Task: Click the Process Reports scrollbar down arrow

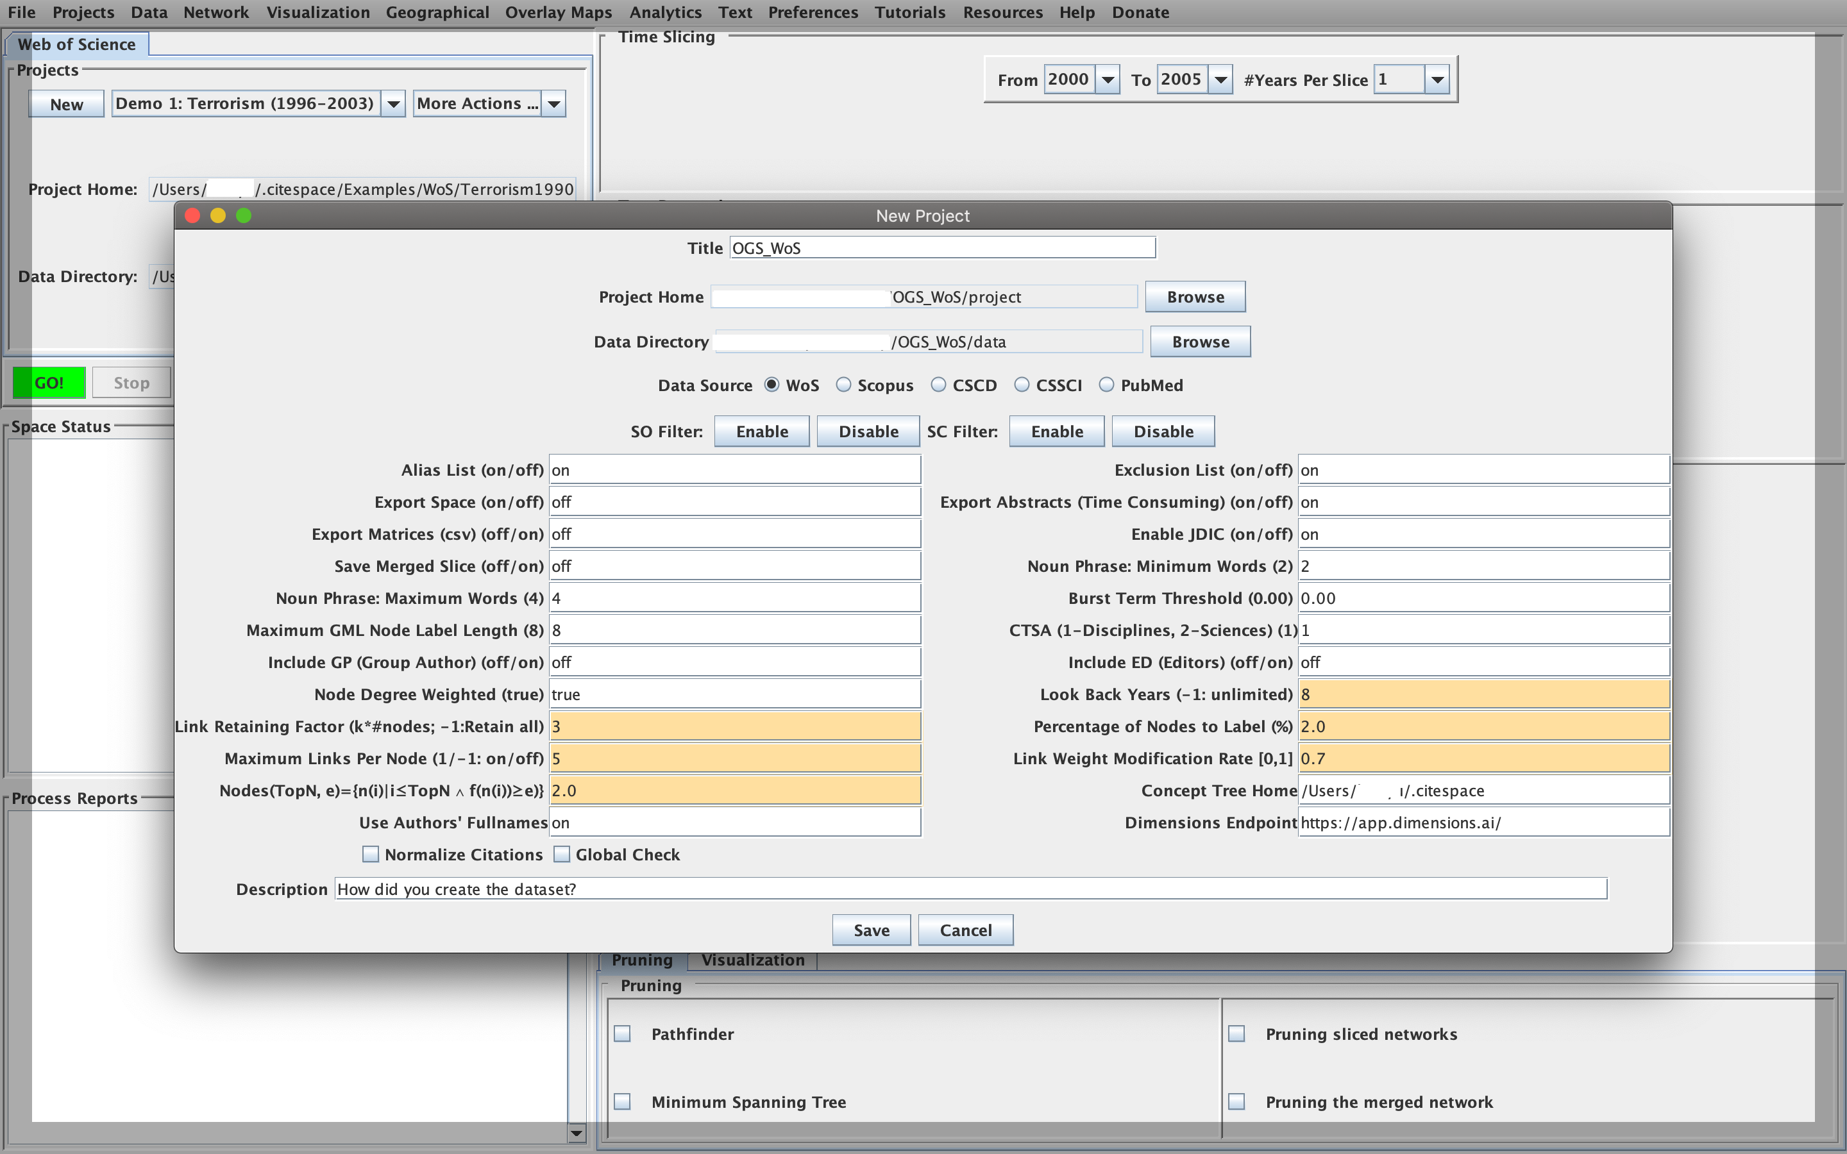Action: [x=577, y=1133]
